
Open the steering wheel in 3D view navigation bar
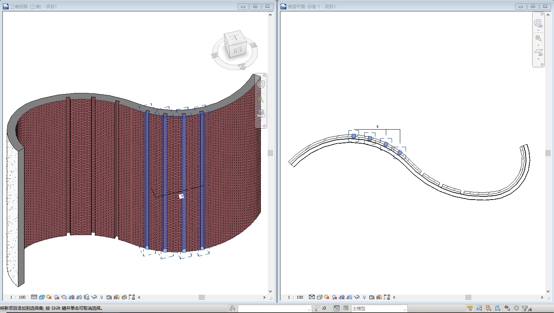pyautogui.click(x=261, y=84)
